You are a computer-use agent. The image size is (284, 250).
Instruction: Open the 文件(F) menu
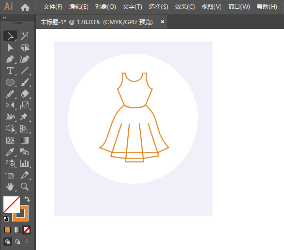(x=53, y=7)
